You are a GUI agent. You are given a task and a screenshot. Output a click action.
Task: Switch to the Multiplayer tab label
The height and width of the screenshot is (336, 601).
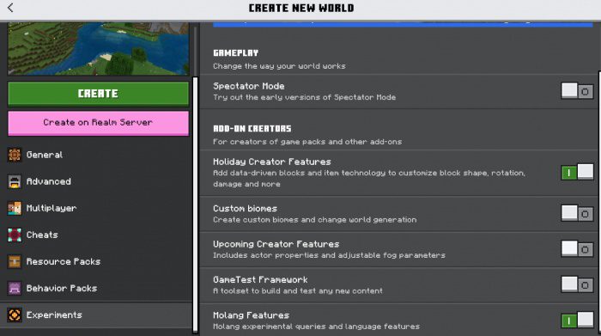point(52,208)
